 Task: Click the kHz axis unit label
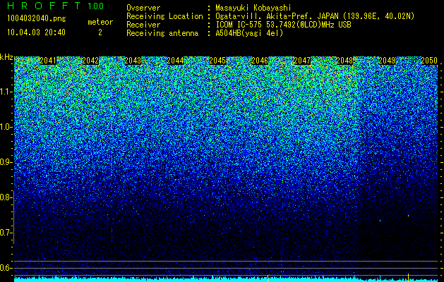(x=6, y=57)
